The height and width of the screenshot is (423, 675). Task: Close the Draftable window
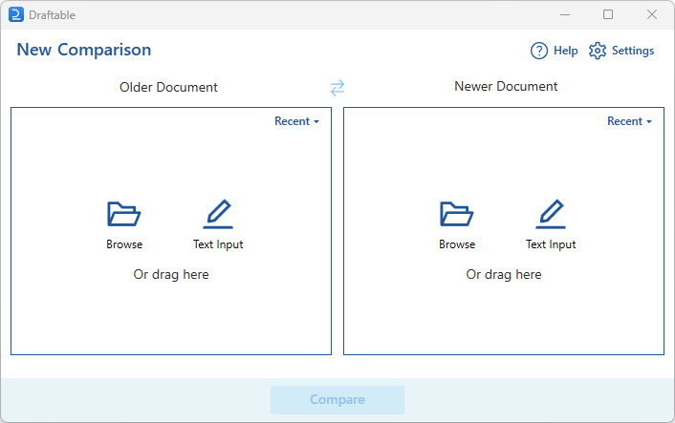[x=652, y=14]
